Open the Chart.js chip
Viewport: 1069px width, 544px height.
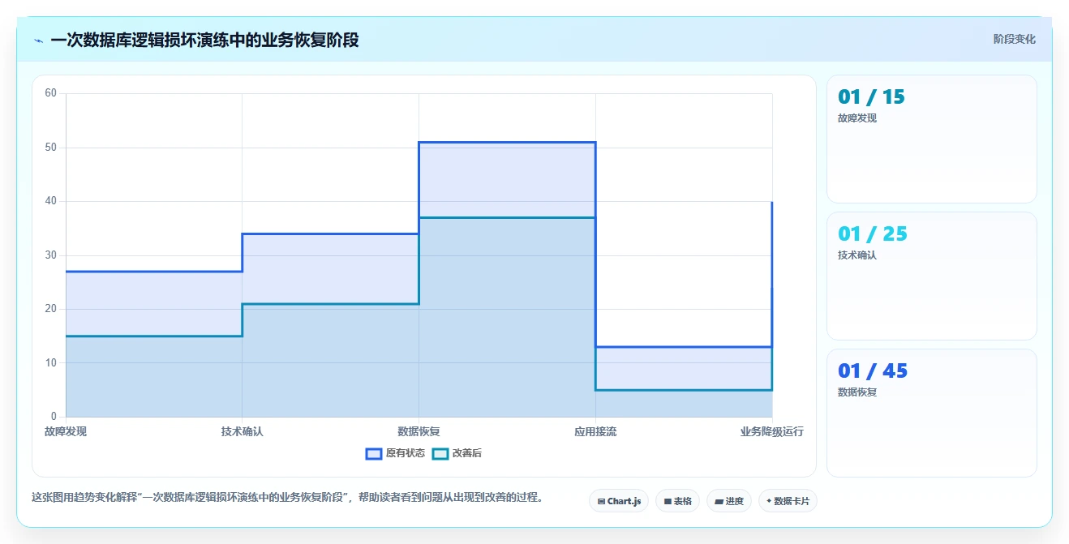(x=619, y=501)
